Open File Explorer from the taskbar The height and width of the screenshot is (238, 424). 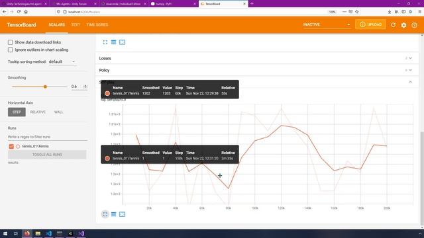[38, 233]
